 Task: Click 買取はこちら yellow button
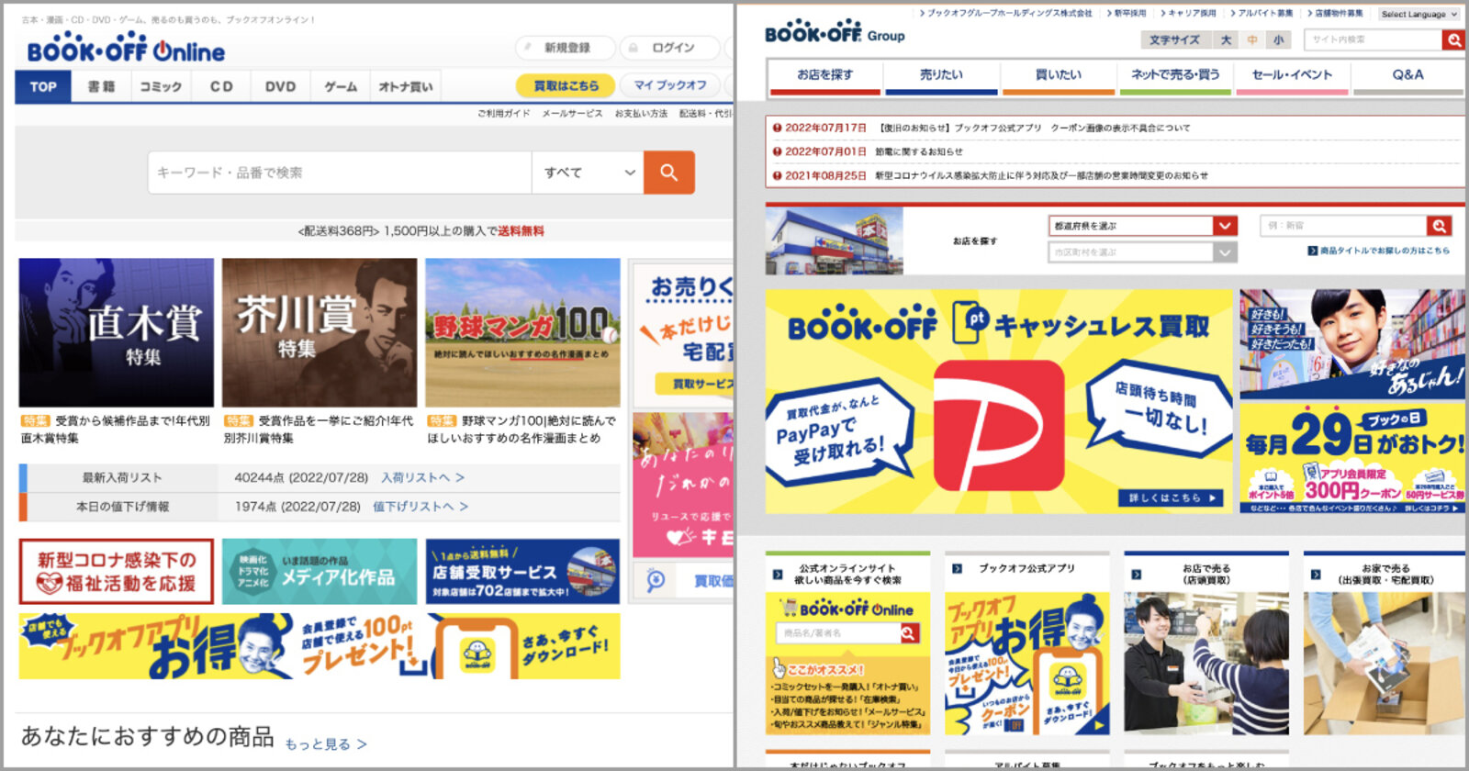click(x=566, y=85)
